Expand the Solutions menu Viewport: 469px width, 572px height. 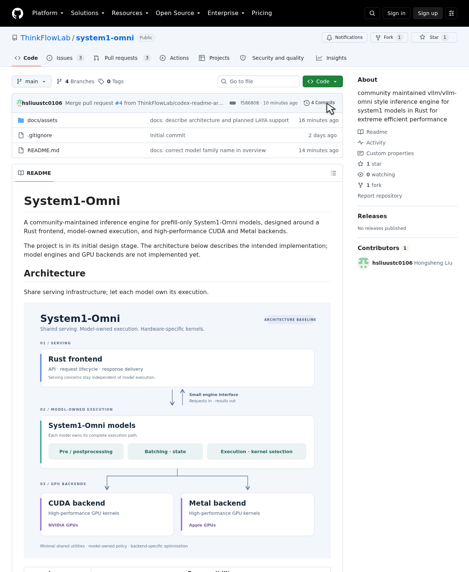click(x=88, y=13)
